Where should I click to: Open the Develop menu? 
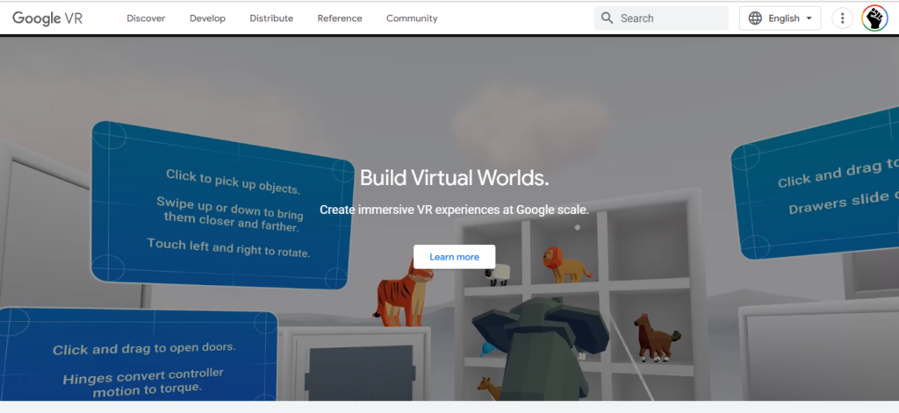207,18
